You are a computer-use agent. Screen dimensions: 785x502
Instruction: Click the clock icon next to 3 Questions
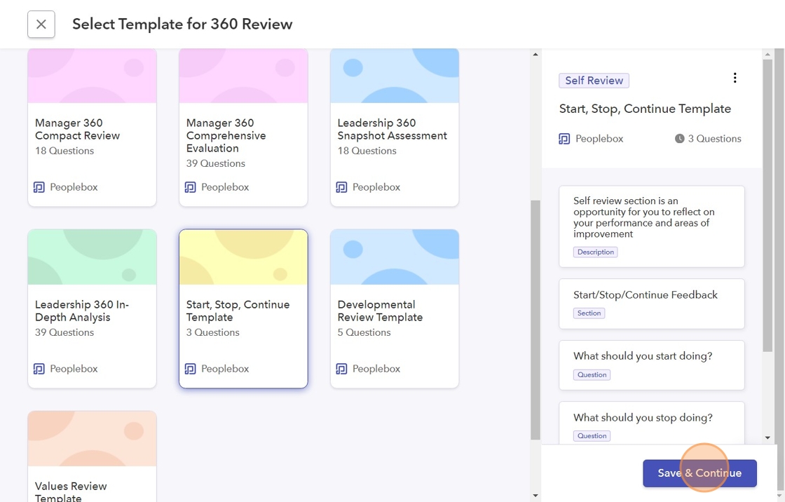click(679, 139)
